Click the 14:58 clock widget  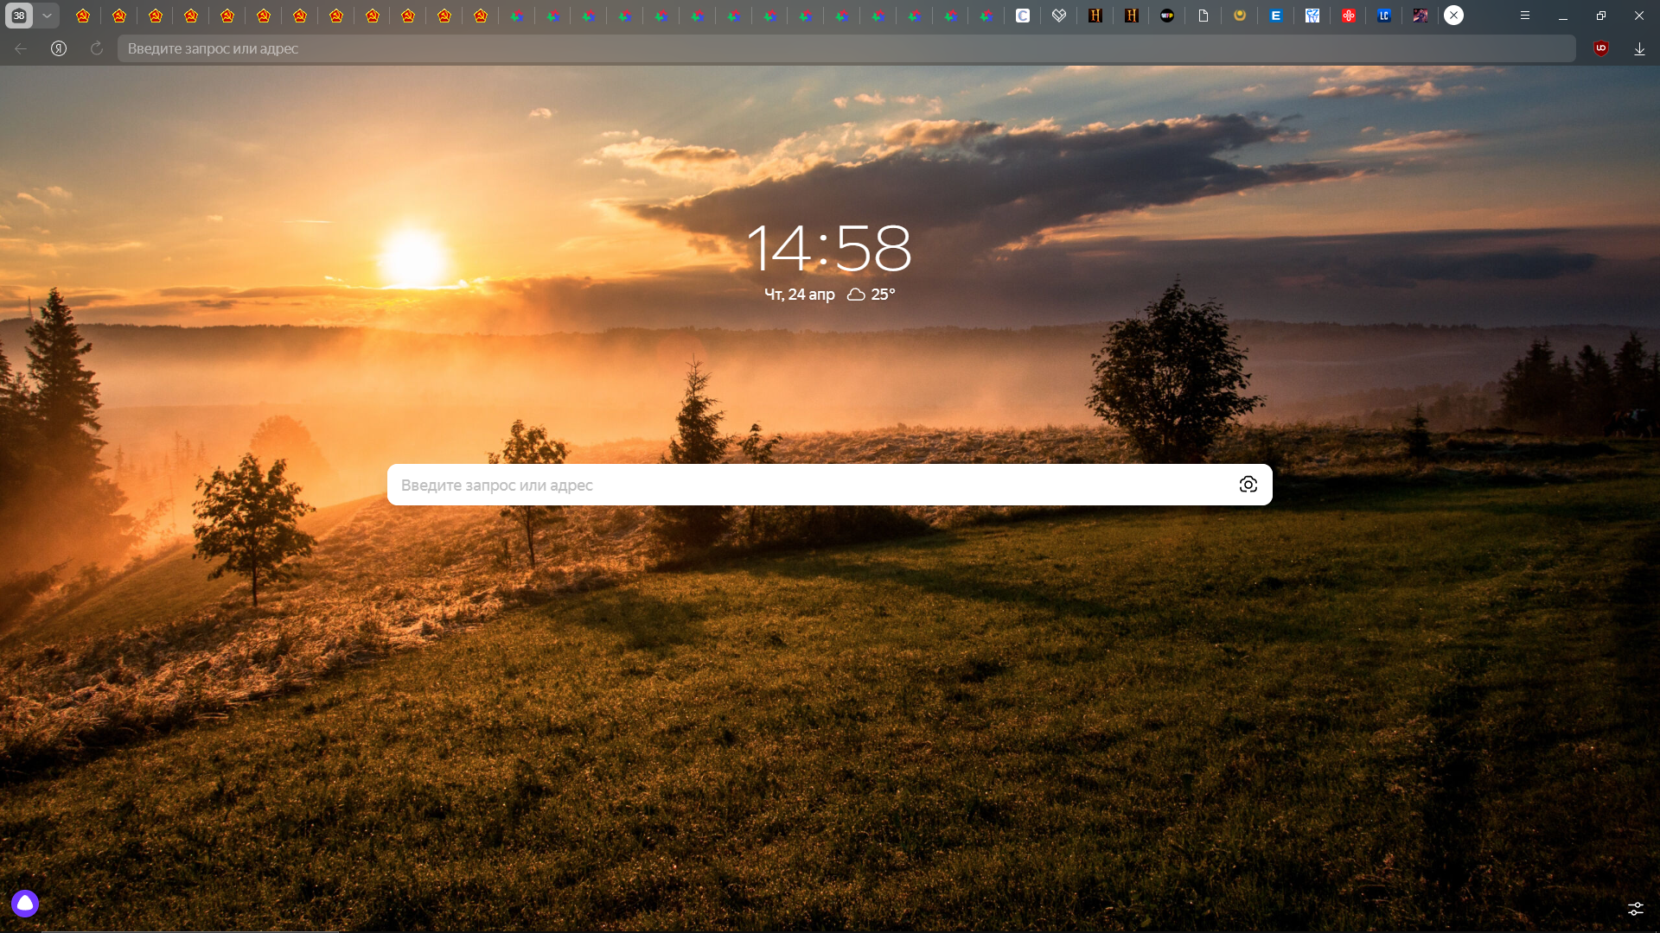click(x=829, y=249)
